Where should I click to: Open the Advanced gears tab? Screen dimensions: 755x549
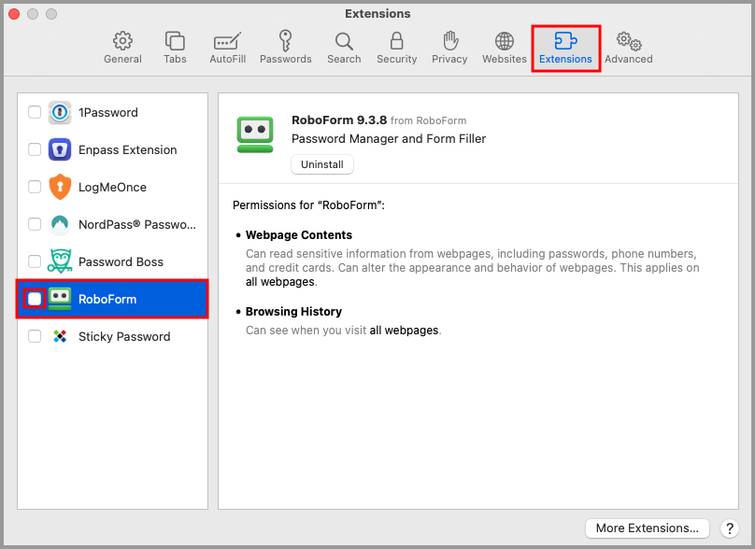coord(628,48)
